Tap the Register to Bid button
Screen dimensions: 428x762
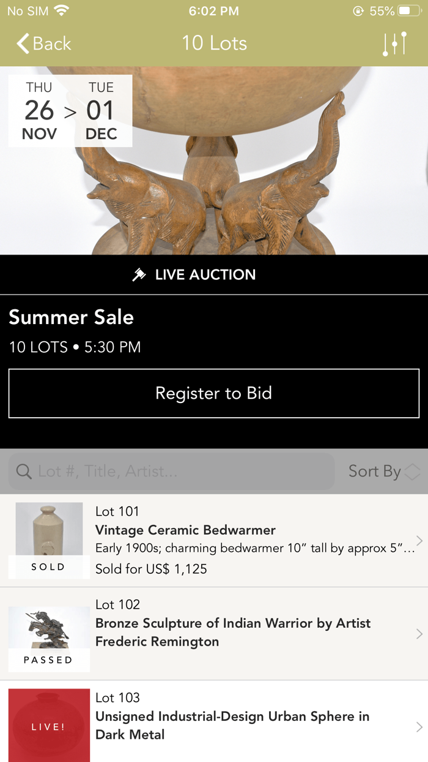(214, 393)
